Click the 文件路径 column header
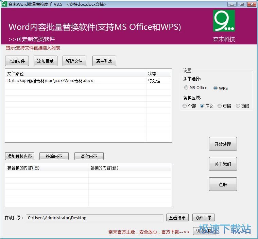 (75, 74)
